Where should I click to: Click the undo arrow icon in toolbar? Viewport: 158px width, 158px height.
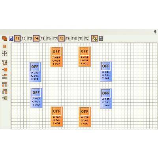pyautogui.click(x=101, y=39)
